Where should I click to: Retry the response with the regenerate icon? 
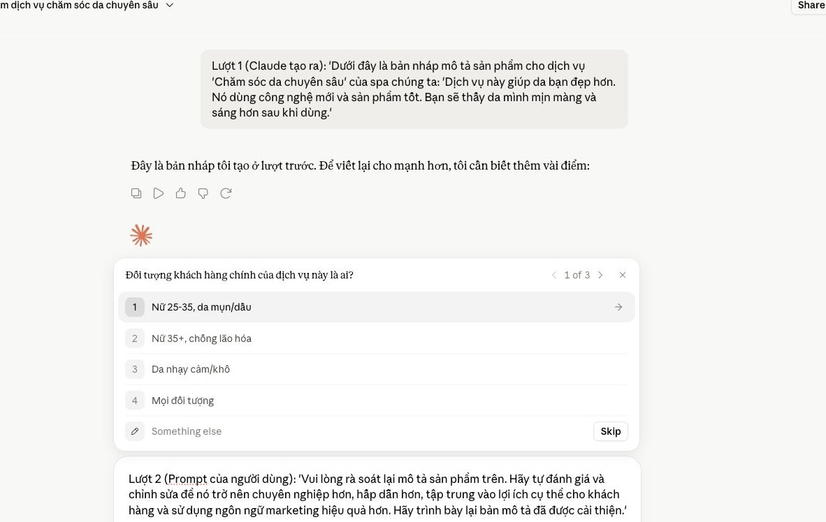coord(226,193)
